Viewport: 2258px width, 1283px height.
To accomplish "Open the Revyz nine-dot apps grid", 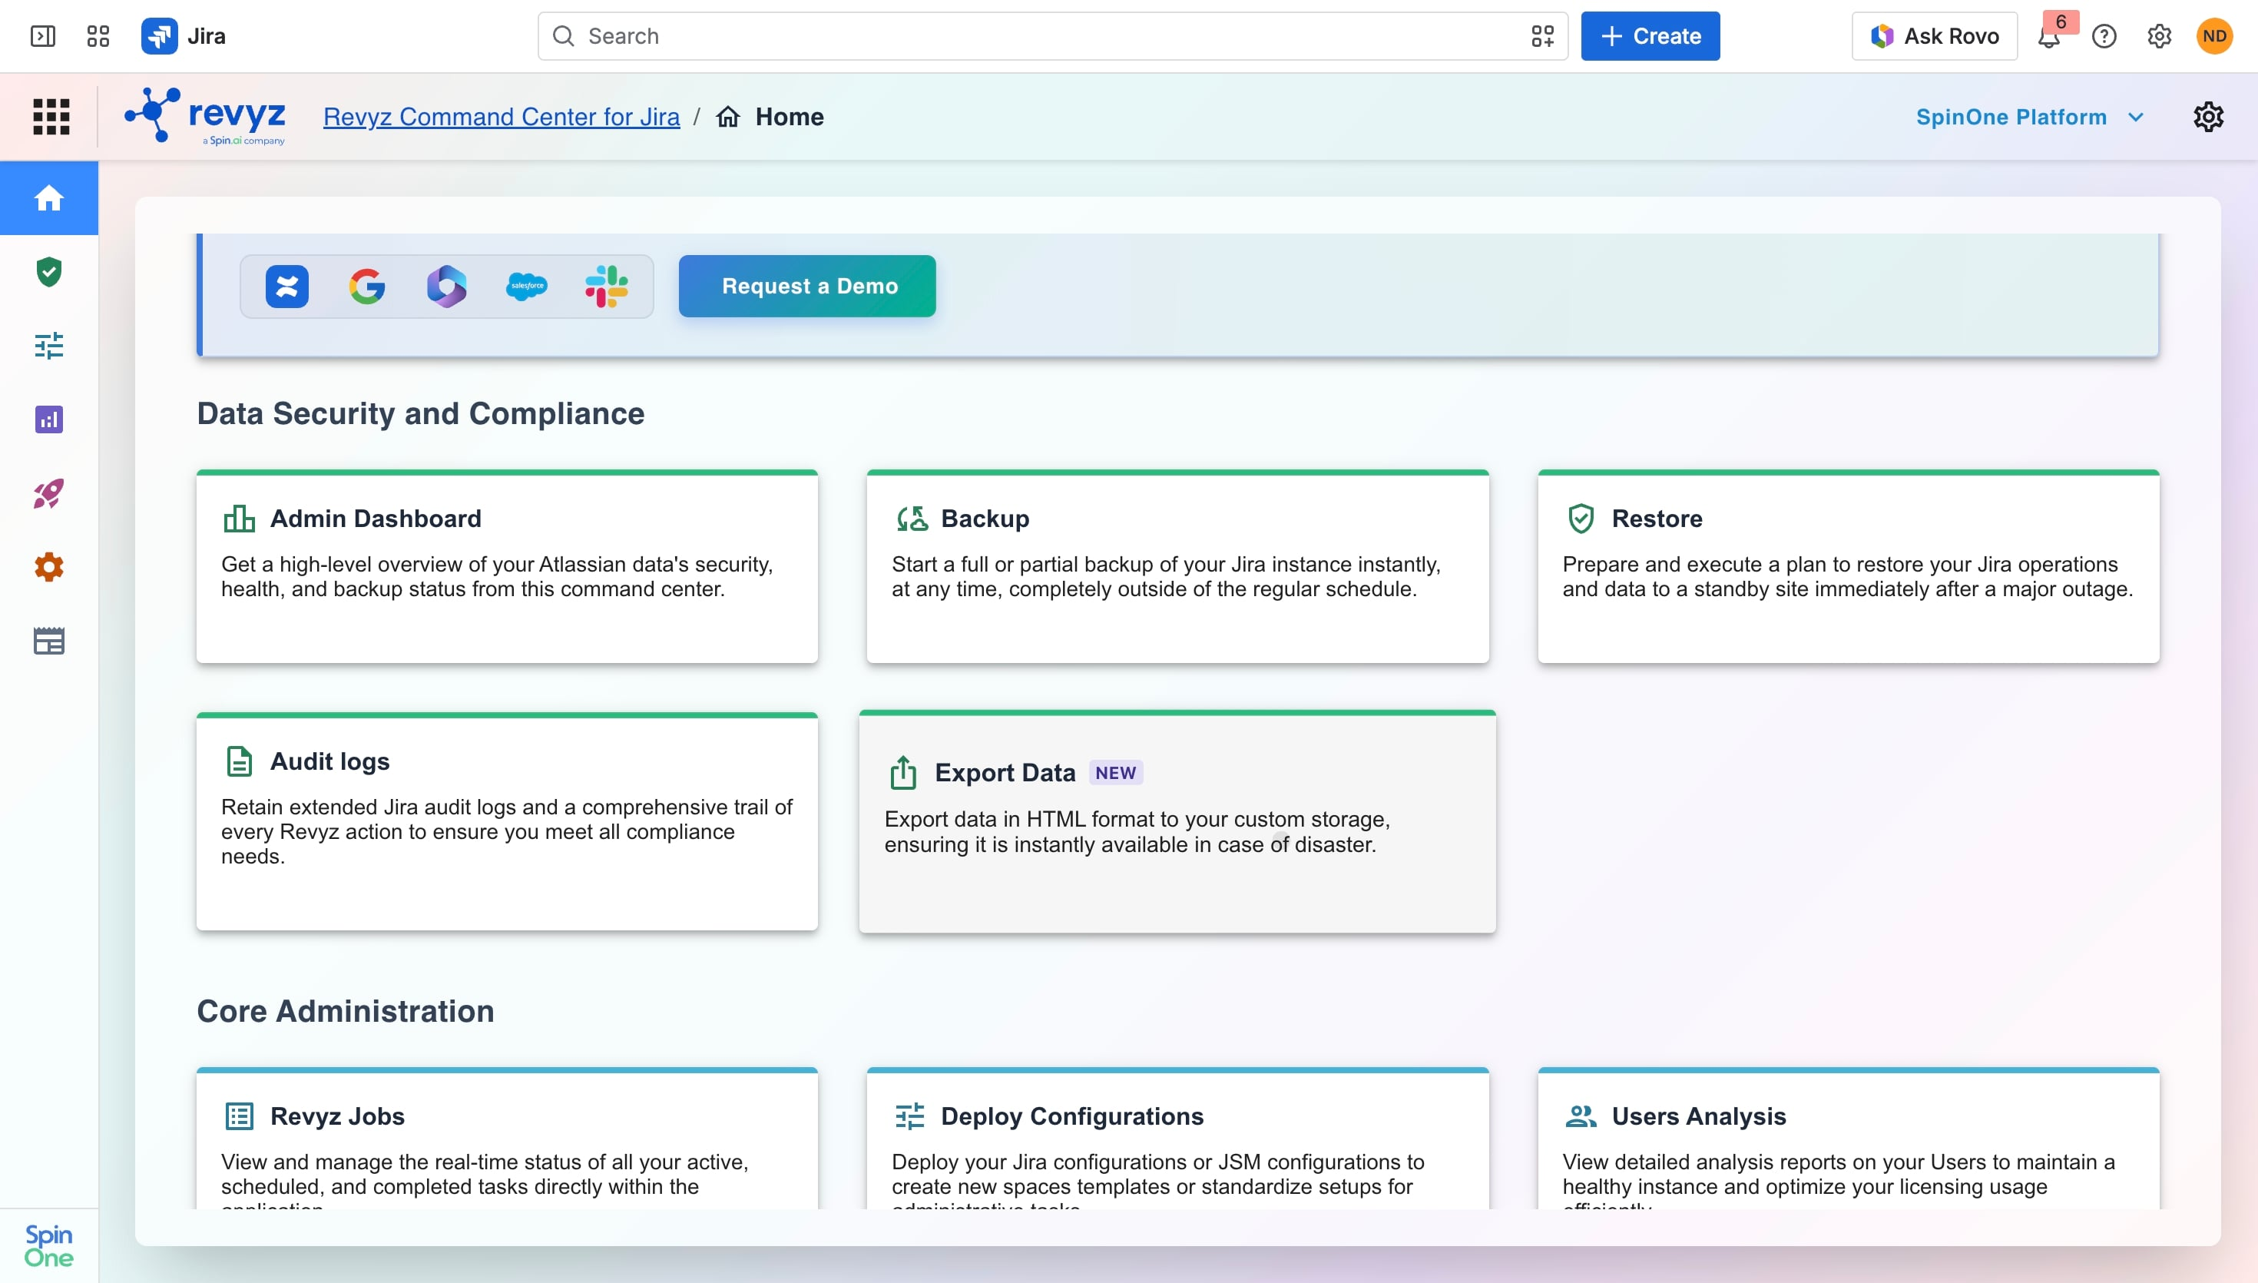I will [x=51, y=116].
